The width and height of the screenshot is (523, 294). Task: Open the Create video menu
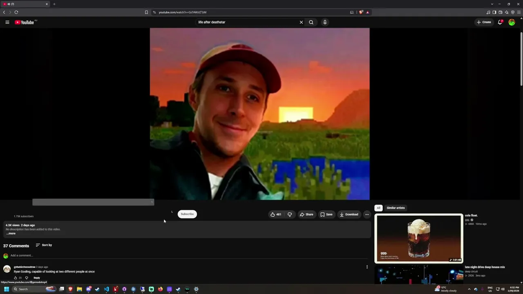pyautogui.click(x=484, y=22)
